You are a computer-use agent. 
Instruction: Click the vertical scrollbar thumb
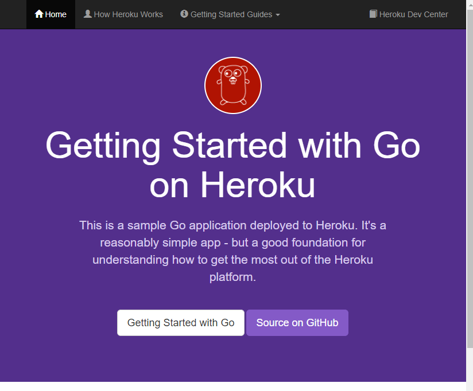[x=470, y=178]
